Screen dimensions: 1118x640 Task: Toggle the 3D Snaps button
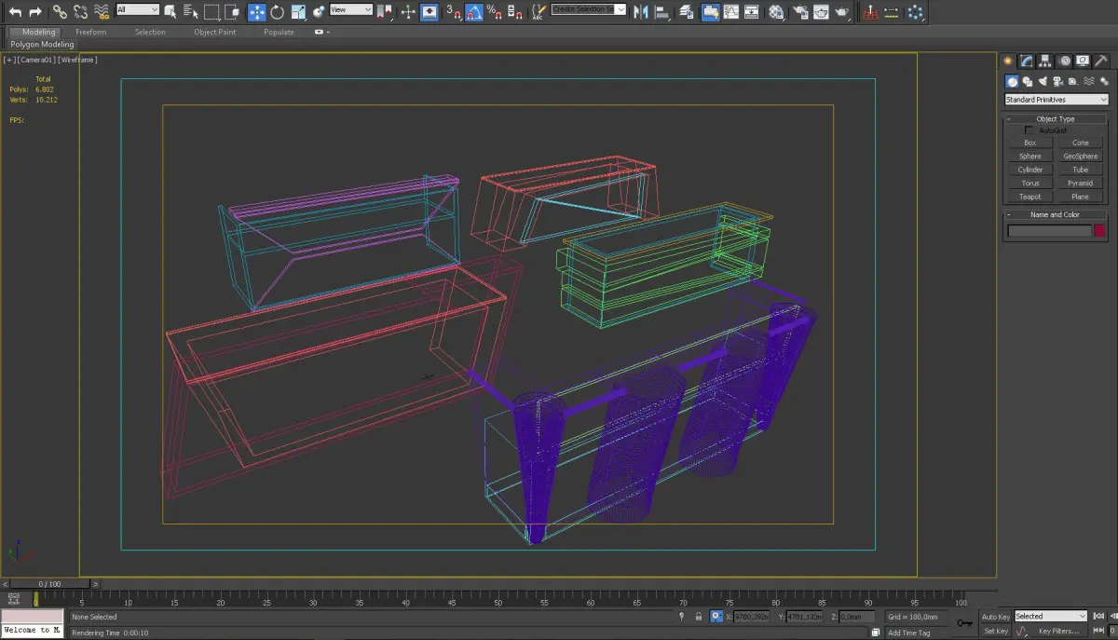point(454,12)
